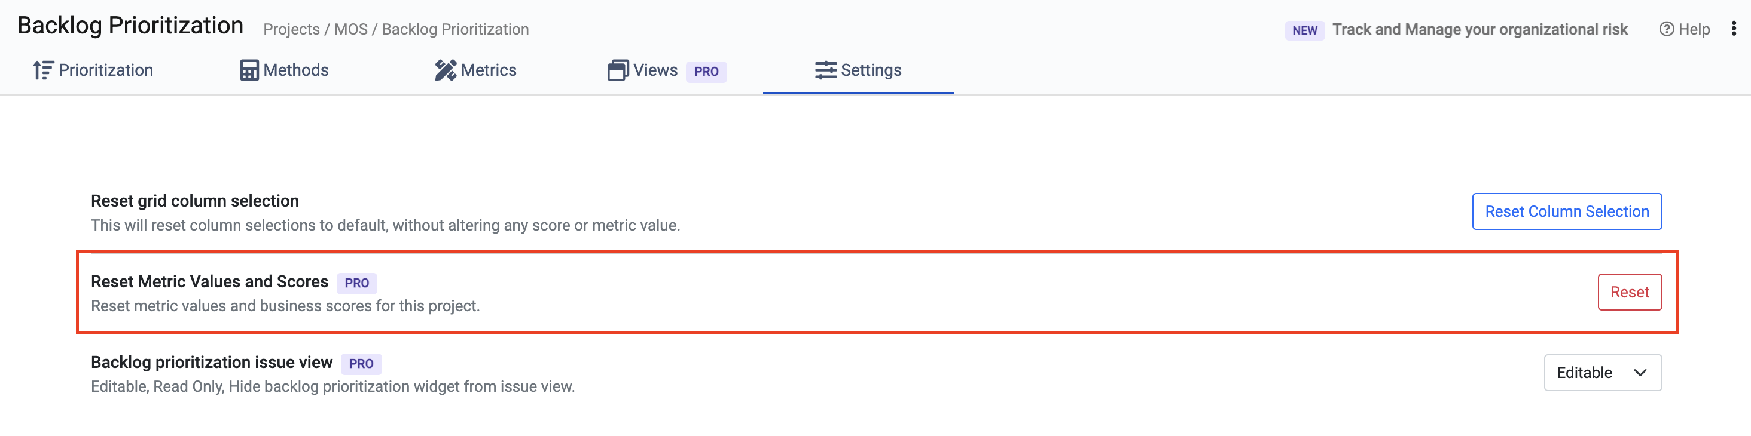Click the Prioritization sort icon
The height and width of the screenshot is (436, 1751).
[43, 70]
